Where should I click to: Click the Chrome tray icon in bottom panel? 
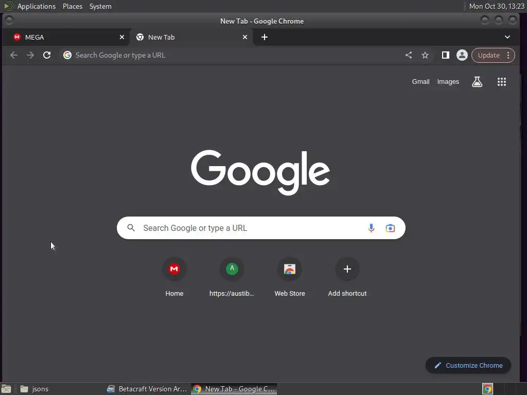click(x=487, y=389)
